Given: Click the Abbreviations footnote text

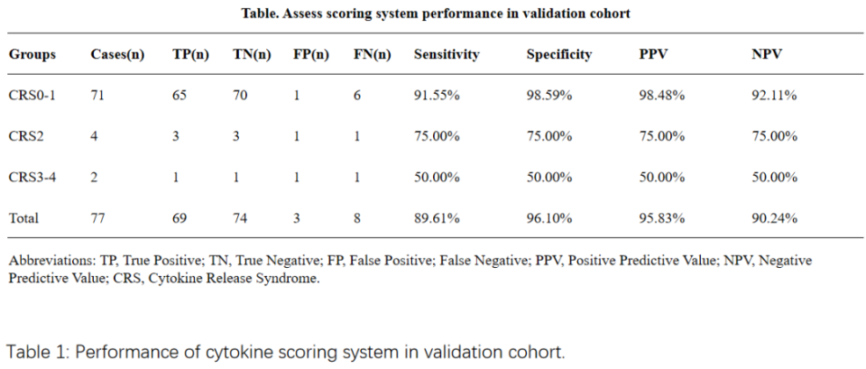Looking at the screenshot, I should [410, 269].
